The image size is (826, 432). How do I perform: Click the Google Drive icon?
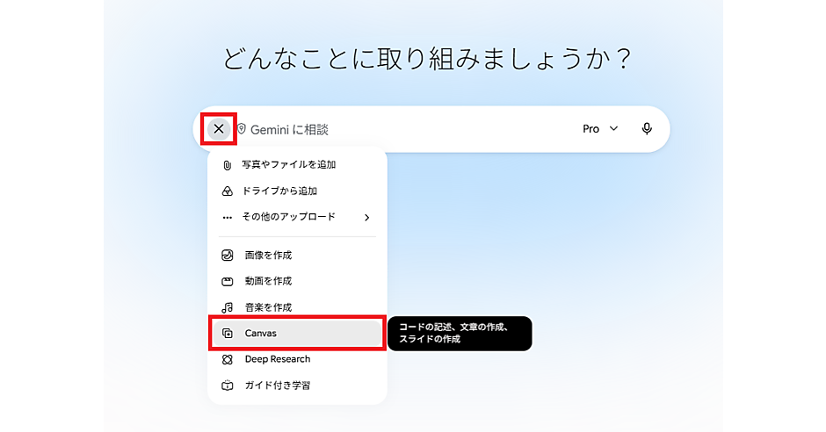click(227, 191)
